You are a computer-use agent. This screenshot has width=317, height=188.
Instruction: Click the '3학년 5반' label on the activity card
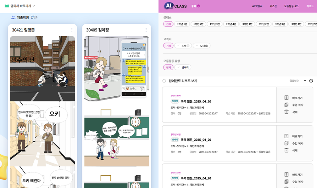click(x=175, y=96)
